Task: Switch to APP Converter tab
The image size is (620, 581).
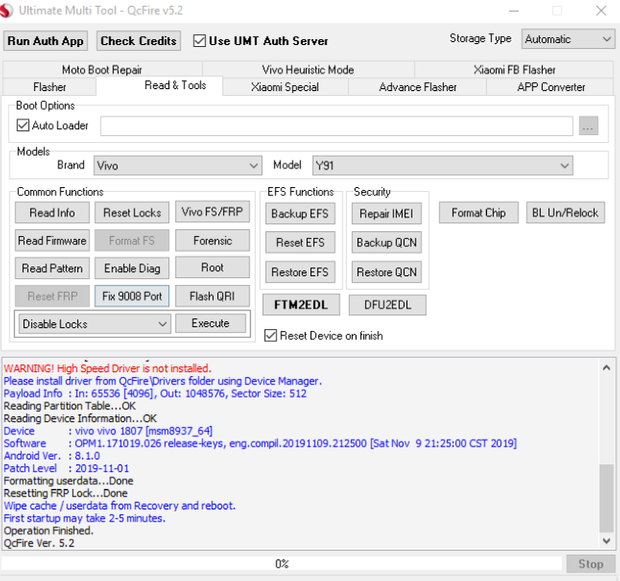Action: [x=550, y=87]
